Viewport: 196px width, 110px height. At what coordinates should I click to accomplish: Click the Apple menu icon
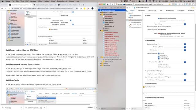(x=2, y=1)
